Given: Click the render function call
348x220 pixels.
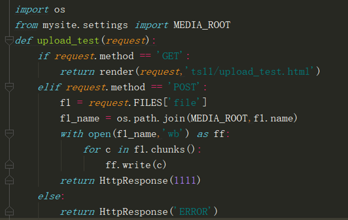Looking at the screenshot, I should coord(117,72).
